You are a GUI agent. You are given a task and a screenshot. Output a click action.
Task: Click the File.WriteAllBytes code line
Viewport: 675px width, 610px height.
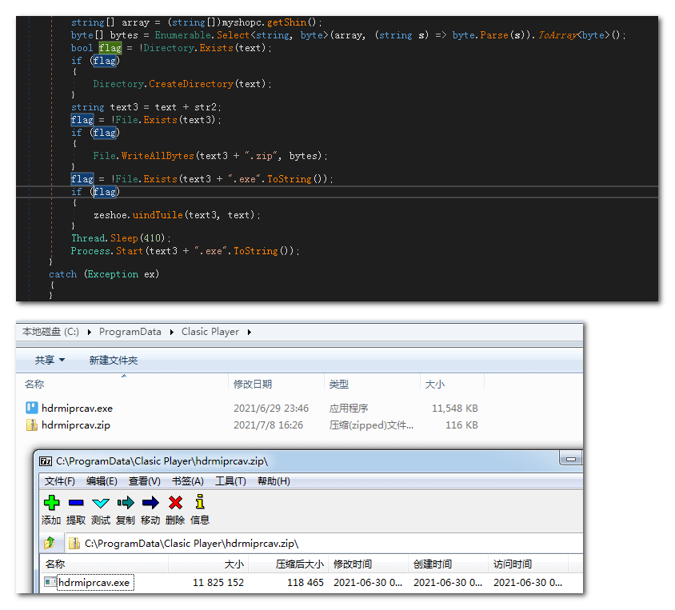click(210, 156)
